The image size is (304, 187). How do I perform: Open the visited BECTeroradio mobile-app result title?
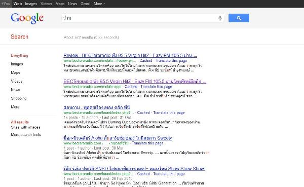[135, 81]
